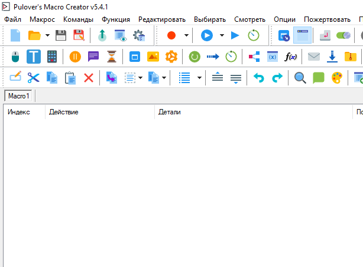Insert message box with purple chat icon
Viewport: 363px width, 267px height.
[x=93, y=57]
